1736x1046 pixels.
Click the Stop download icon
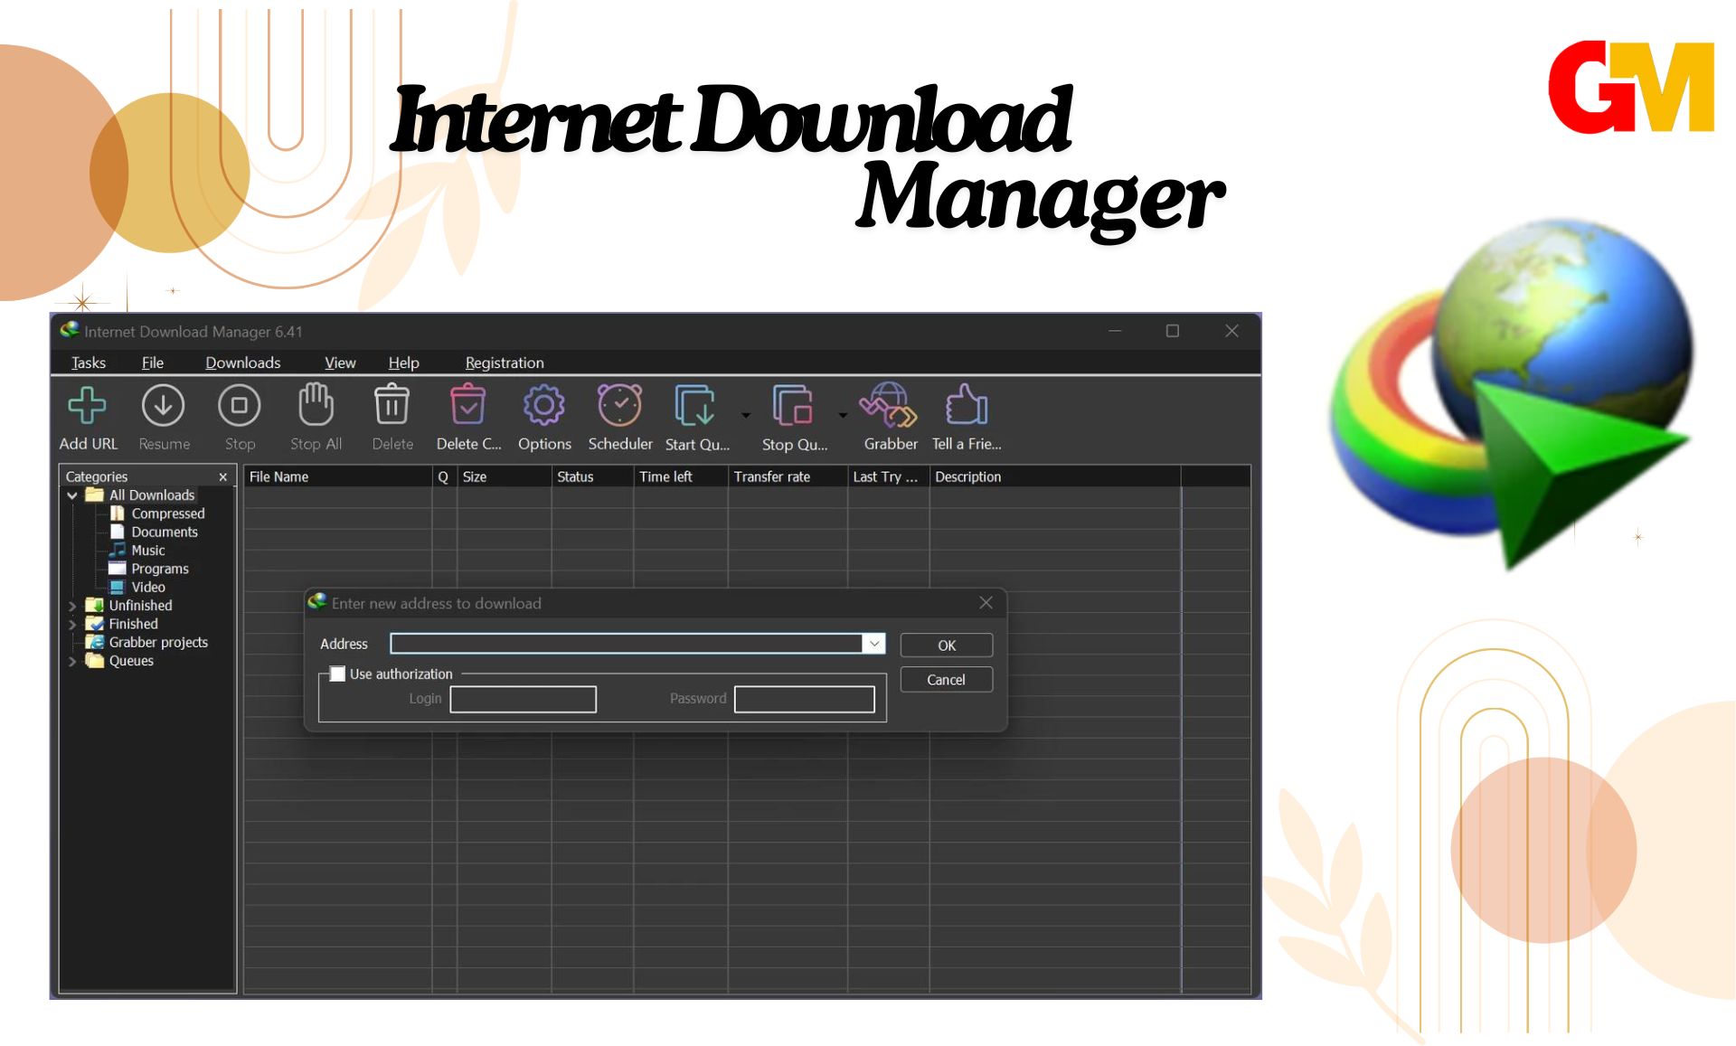[x=240, y=406]
